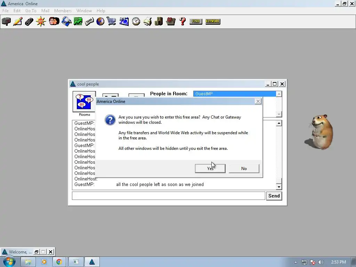The image size is (356, 267).
Task: Open the Favorite Places heart folder icon
Action: point(171,21)
